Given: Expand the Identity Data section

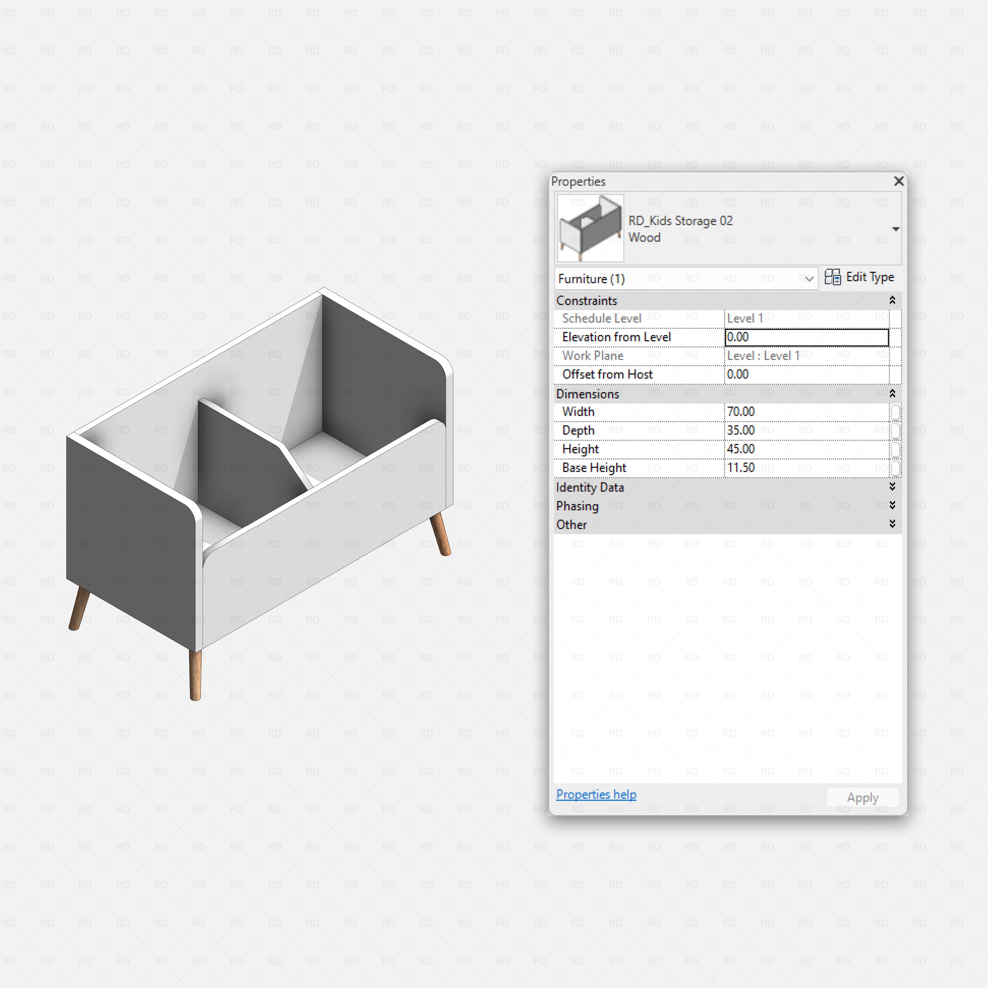Looking at the screenshot, I should [892, 487].
